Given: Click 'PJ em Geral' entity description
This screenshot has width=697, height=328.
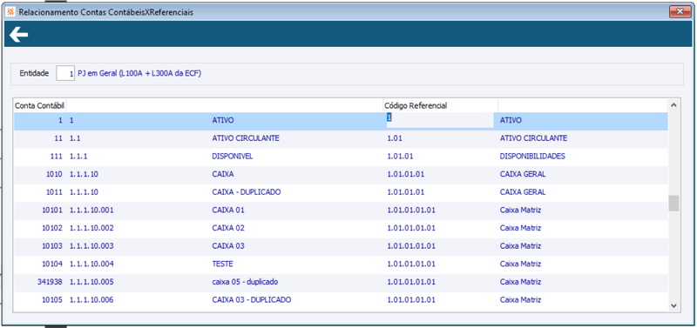Looking at the screenshot, I should pyautogui.click(x=139, y=74).
